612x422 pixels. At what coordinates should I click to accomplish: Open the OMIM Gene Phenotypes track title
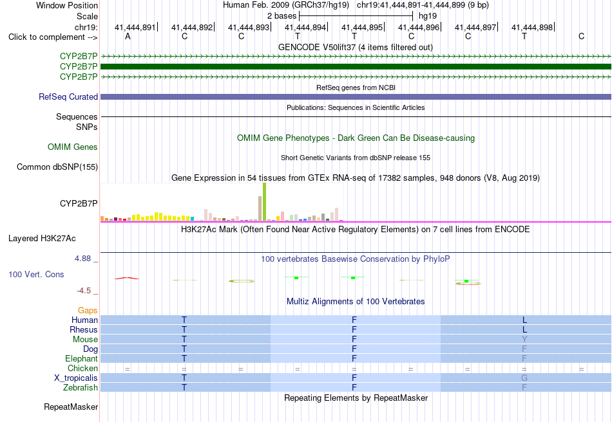356,138
